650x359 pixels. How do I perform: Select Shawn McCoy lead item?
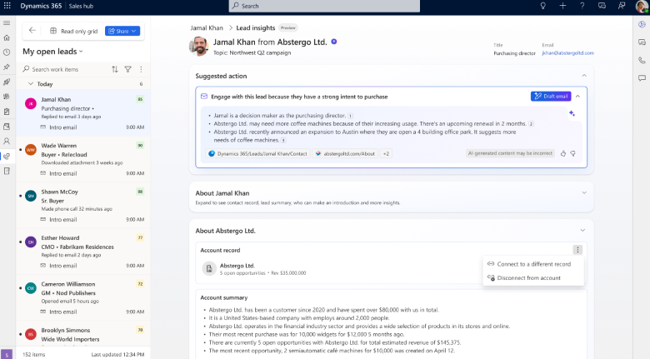pos(82,206)
